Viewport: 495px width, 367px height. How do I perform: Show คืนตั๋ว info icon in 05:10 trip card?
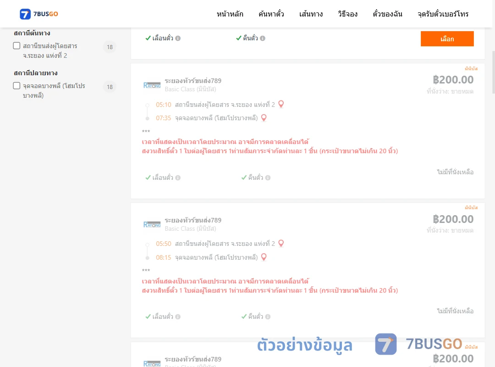click(x=268, y=178)
